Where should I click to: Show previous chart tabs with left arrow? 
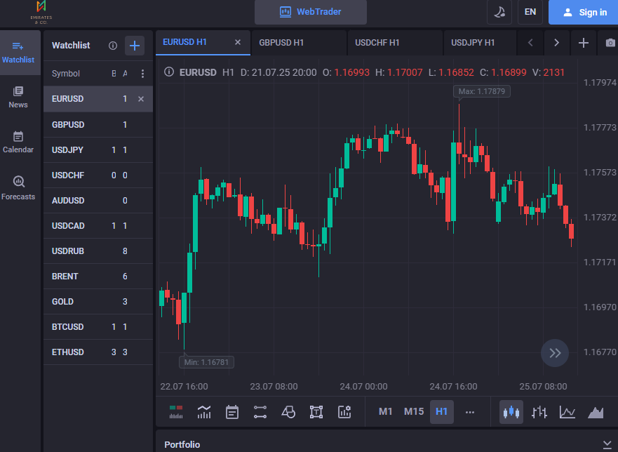click(530, 43)
